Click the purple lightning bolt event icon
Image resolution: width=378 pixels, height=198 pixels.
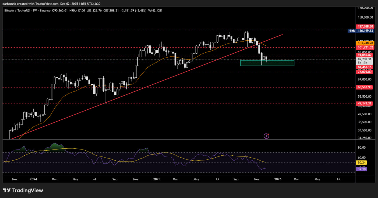[x=266, y=136]
